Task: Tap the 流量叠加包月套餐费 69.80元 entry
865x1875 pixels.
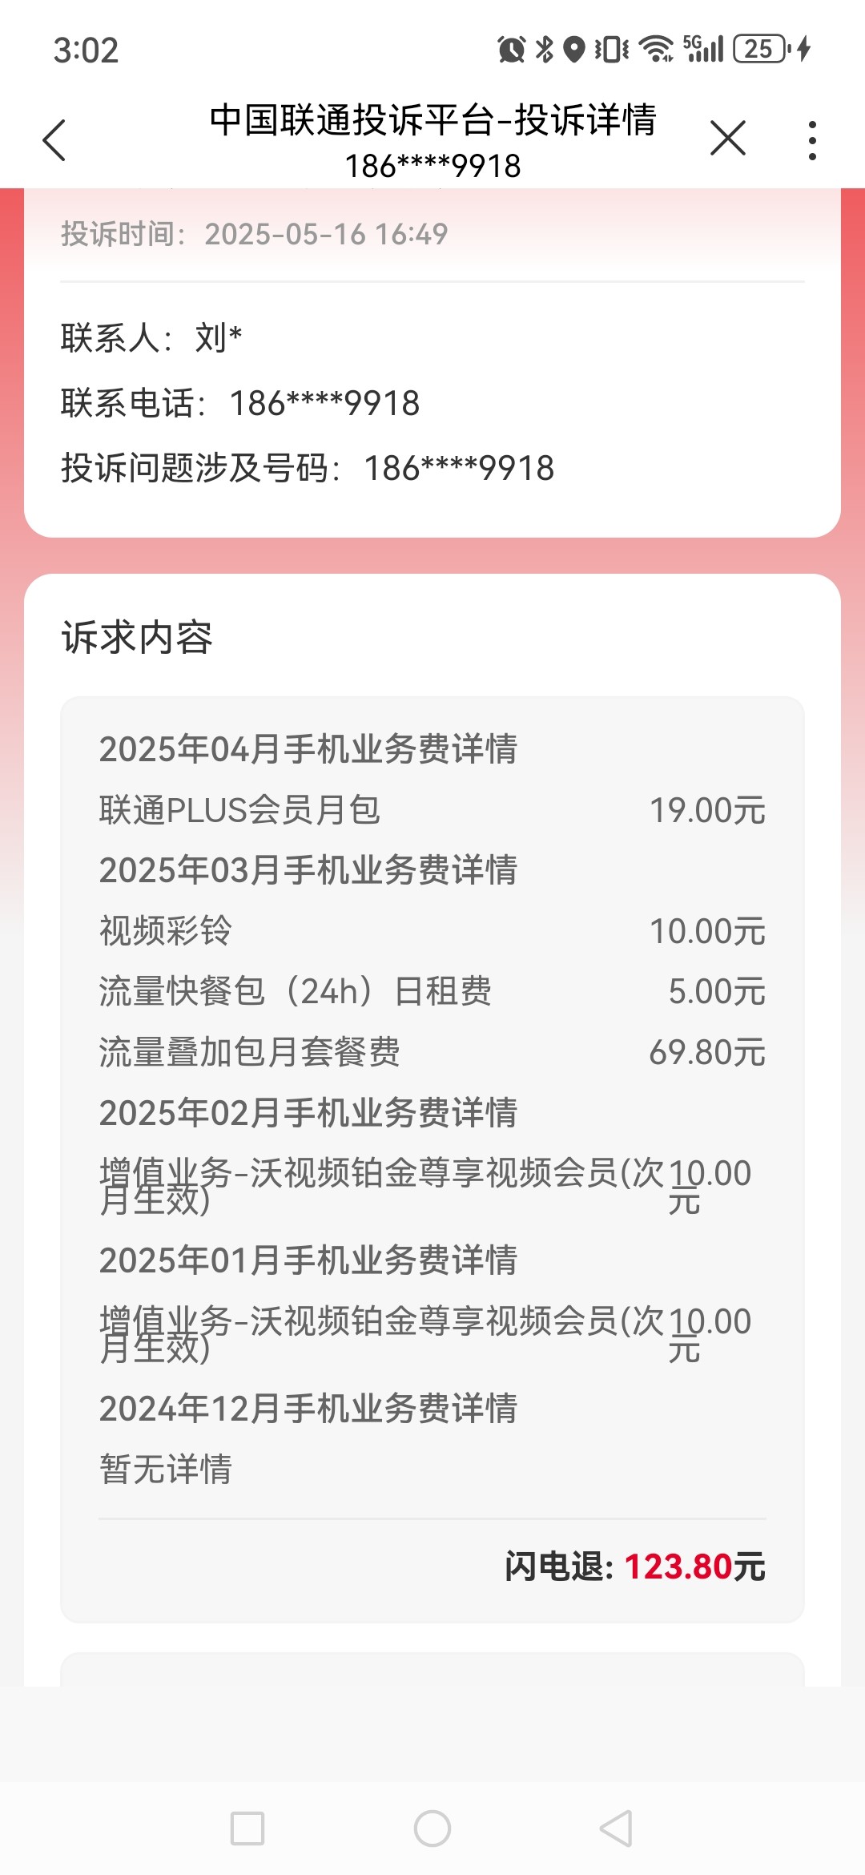Action: coord(432,1052)
